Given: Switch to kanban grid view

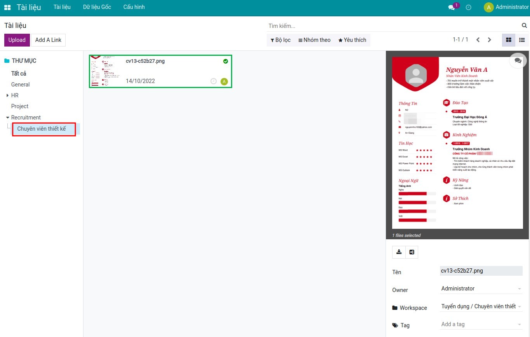Looking at the screenshot, I should click(x=509, y=40).
